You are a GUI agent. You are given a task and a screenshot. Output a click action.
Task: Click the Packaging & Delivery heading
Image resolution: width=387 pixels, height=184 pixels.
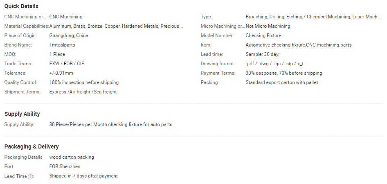pos(32,146)
